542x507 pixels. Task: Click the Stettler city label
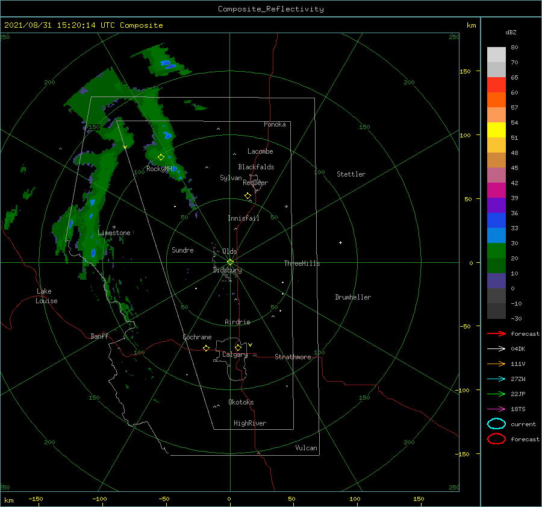(x=351, y=174)
